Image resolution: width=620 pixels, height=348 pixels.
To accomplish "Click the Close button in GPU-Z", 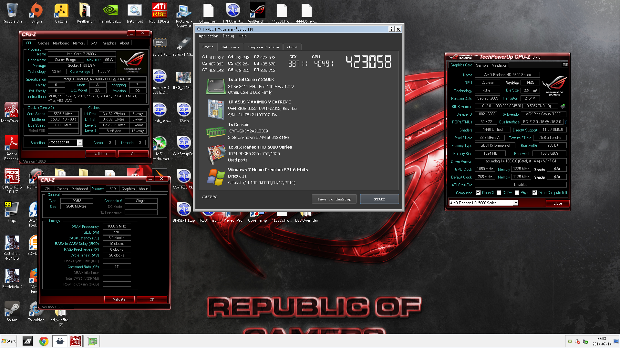I will point(557,203).
